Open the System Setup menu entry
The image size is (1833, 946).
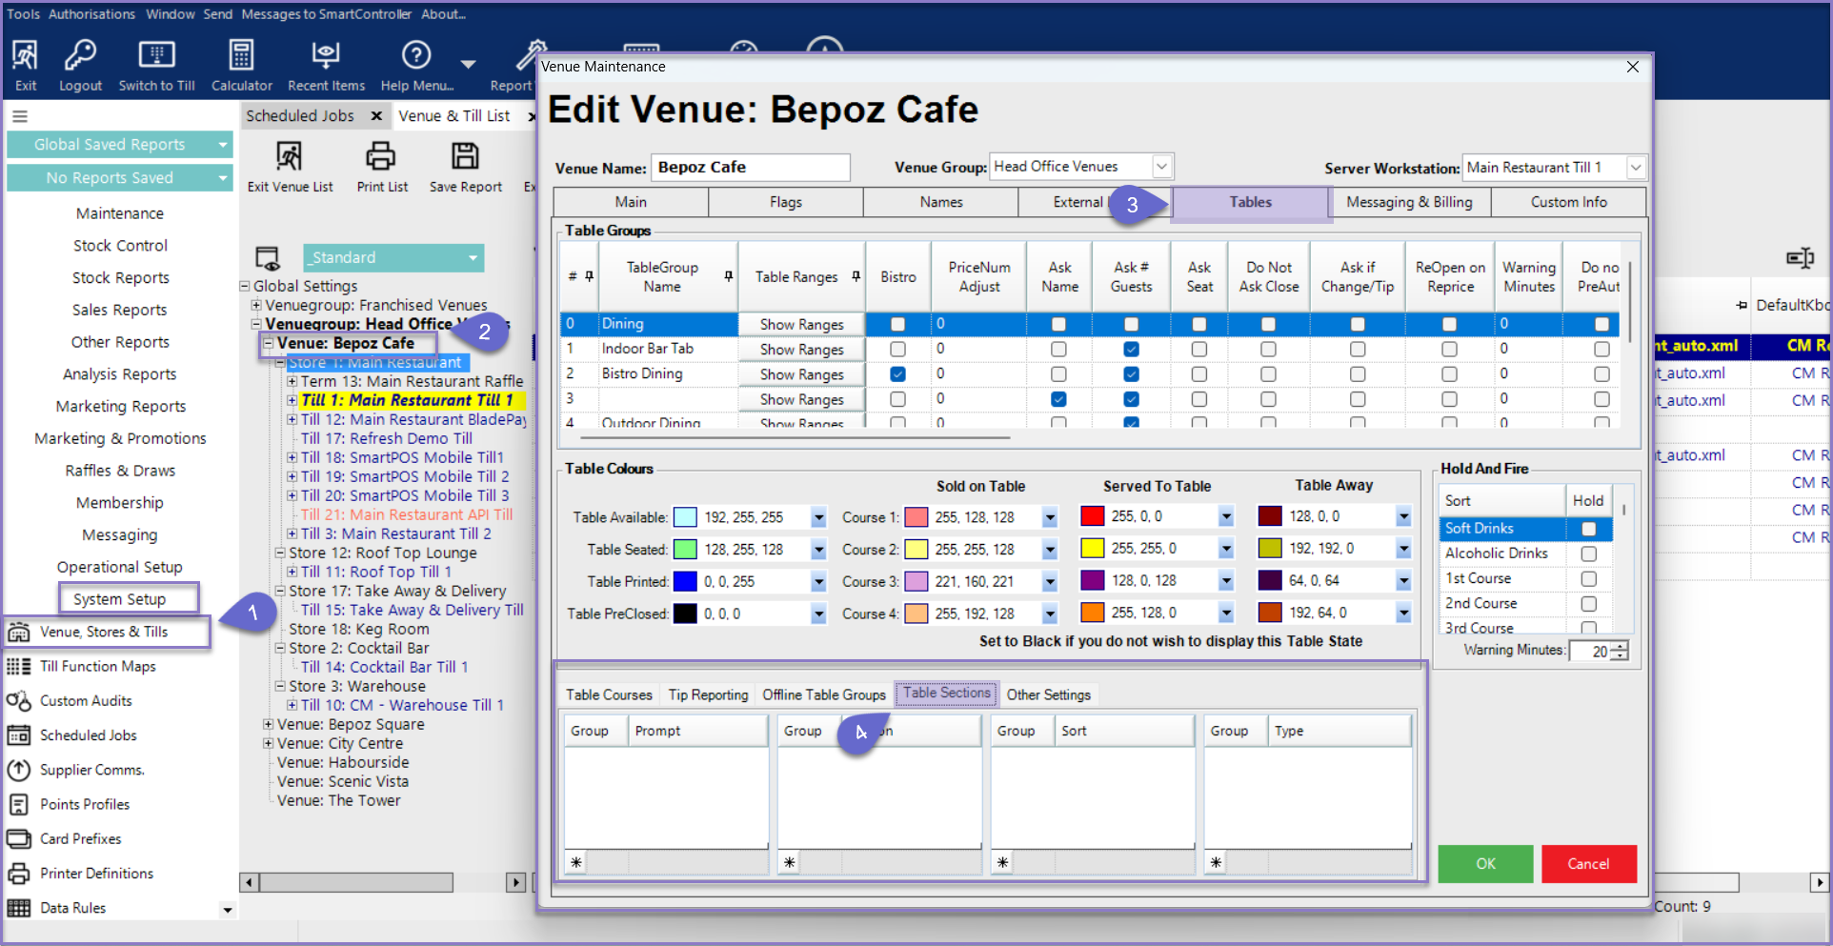point(119,598)
